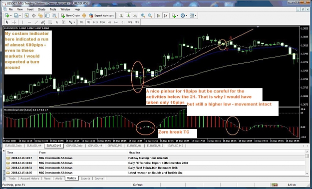Switch timeframe to W1

point(130,22)
